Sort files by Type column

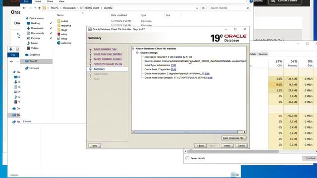pos(144,15)
